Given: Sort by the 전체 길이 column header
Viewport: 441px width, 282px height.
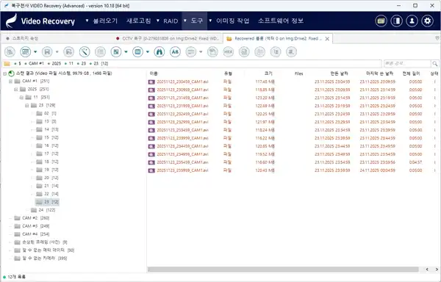Looking at the screenshot, I should [x=411, y=73].
